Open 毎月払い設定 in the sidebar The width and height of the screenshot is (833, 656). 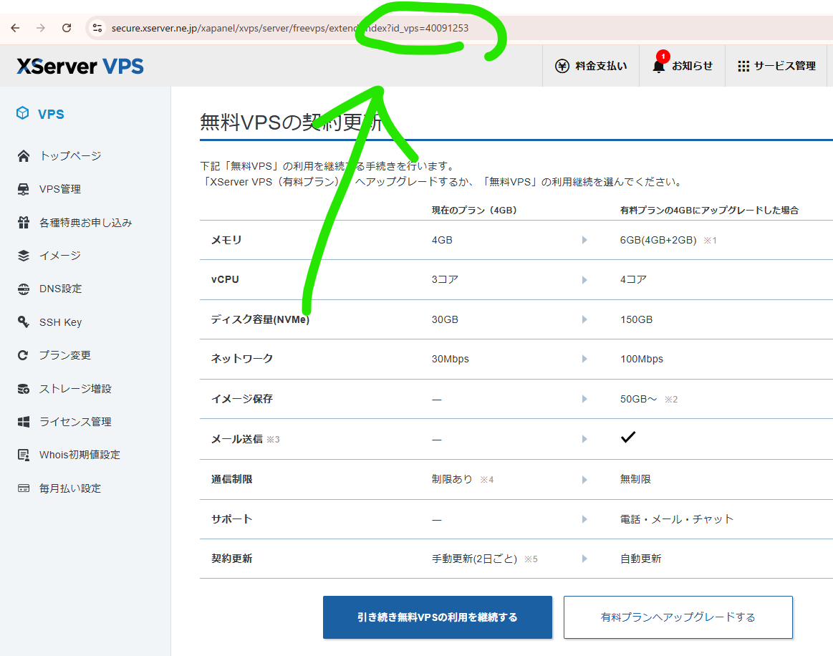tap(70, 488)
